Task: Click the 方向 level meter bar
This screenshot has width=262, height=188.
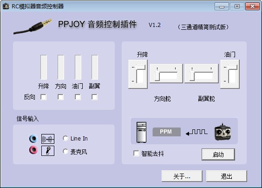Action: click(x=61, y=67)
